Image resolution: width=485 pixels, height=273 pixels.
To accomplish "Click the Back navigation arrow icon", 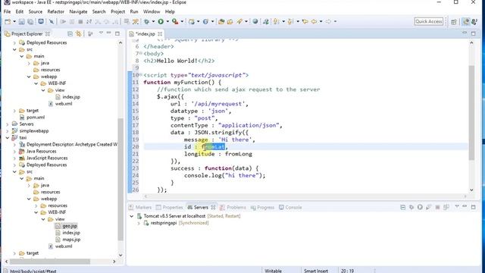I will coord(314,22).
